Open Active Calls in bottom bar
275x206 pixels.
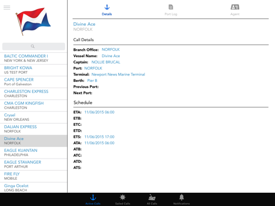pyautogui.click(x=93, y=200)
